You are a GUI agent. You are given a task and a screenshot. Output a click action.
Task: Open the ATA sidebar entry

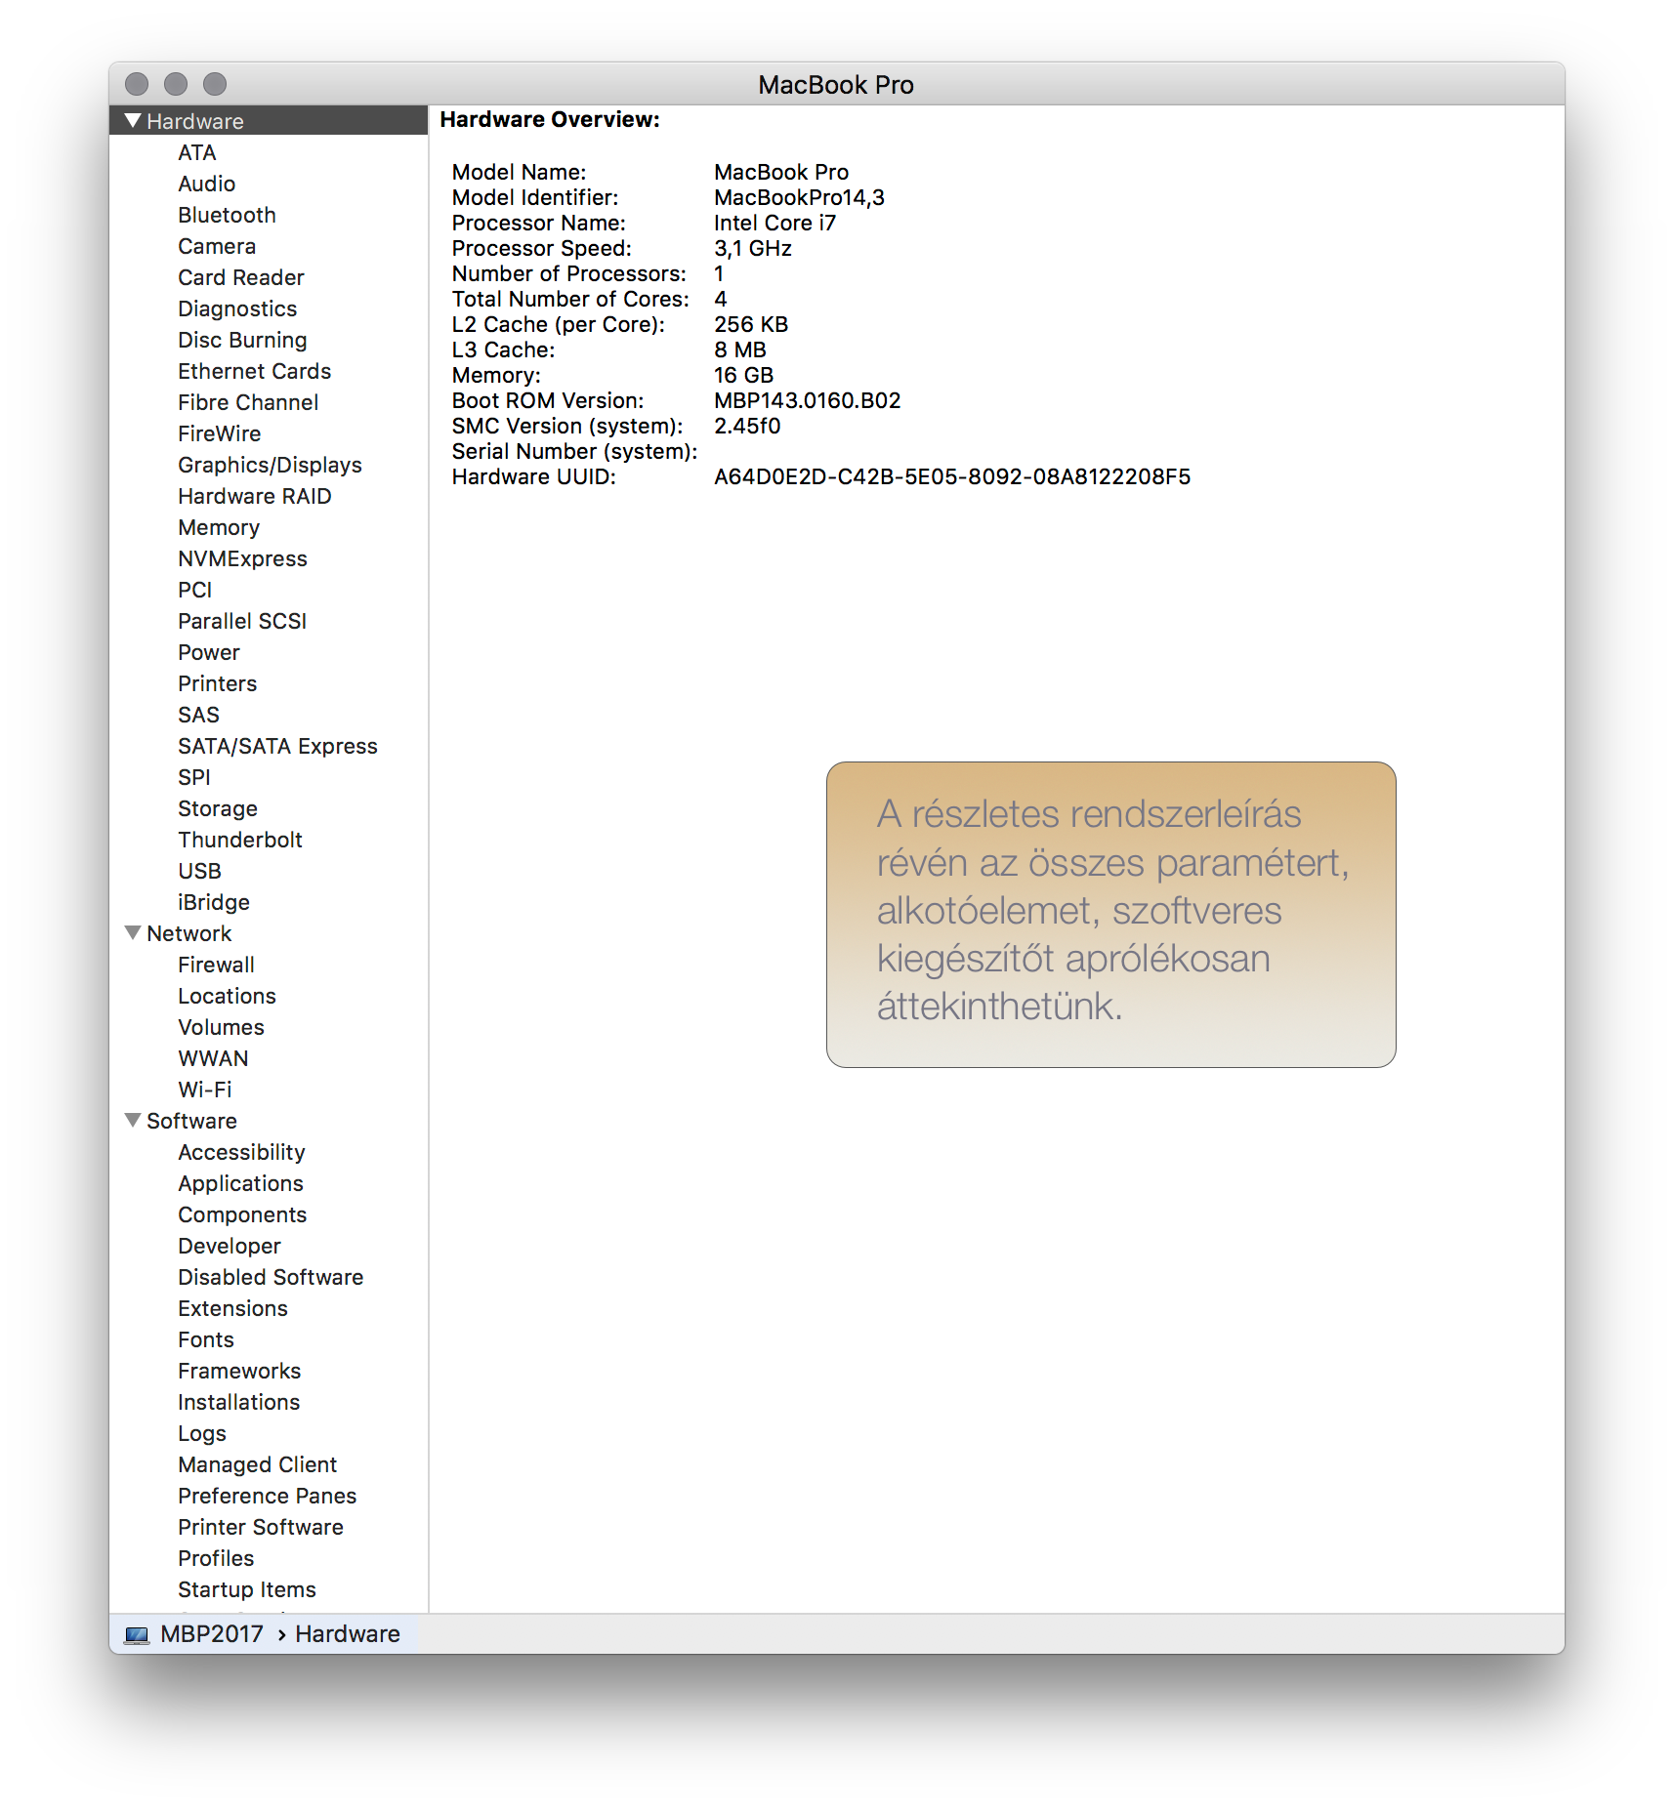(x=197, y=152)
